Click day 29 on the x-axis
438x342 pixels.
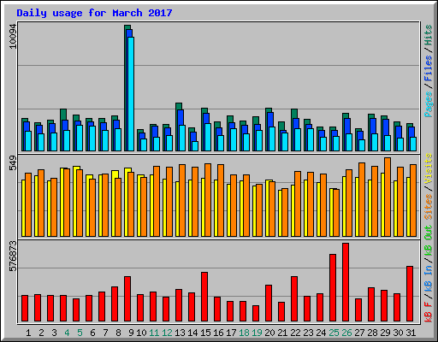tap(385, 333)
